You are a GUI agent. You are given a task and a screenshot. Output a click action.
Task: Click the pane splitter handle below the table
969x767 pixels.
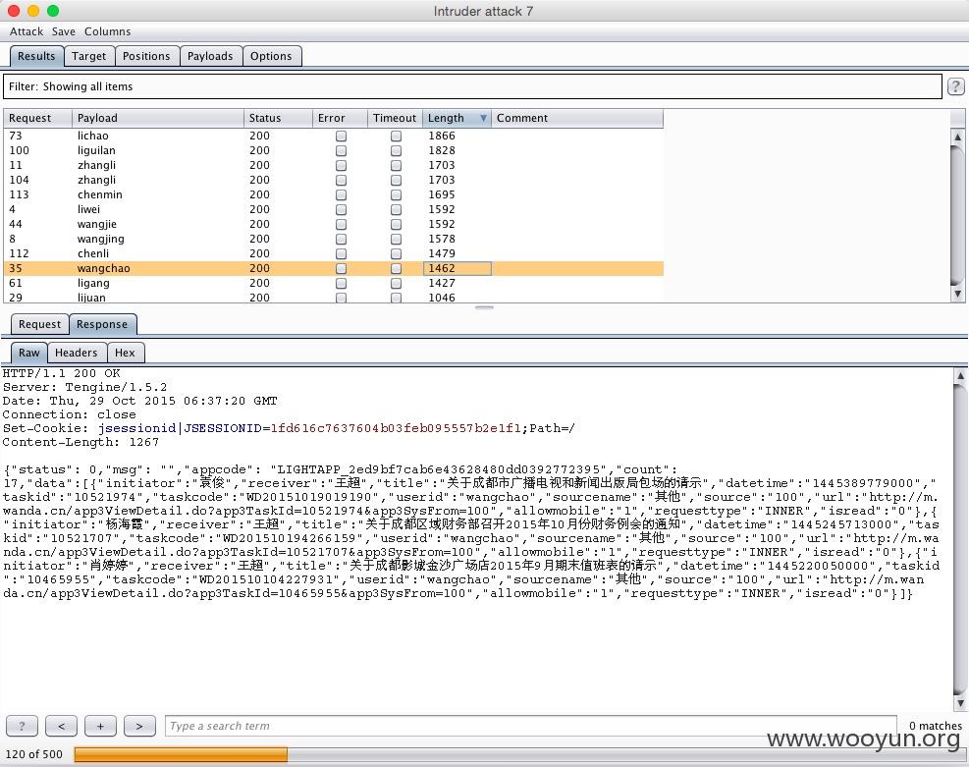484,307
